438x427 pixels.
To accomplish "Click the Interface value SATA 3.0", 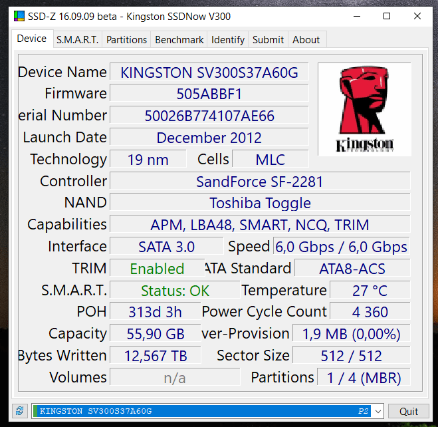I will click(167, 247).
